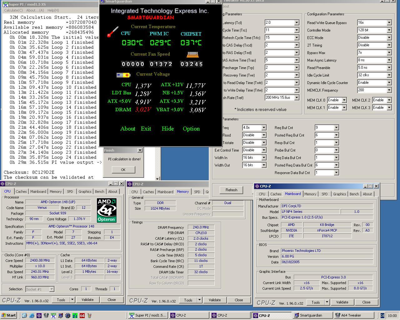This screenshot has height=320, width=400.
Task: Launch A64 Tweaker from quick launch icon
Action: coord(46,315)
